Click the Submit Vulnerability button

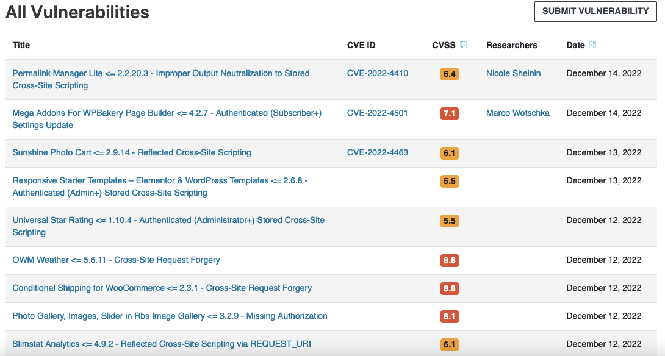coord(595,12)
